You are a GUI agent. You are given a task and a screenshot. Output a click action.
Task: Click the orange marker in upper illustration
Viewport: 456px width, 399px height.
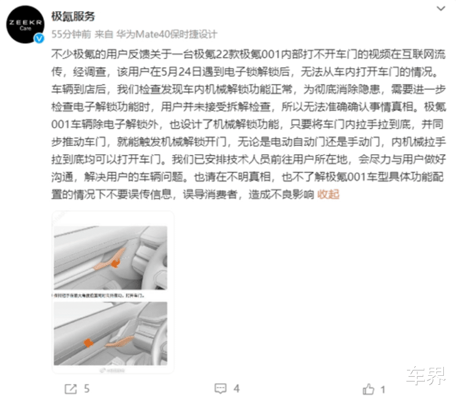(116, 263)
